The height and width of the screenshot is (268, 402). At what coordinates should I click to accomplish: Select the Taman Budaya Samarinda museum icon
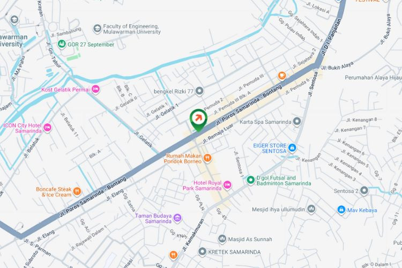[x=177, y=218]
